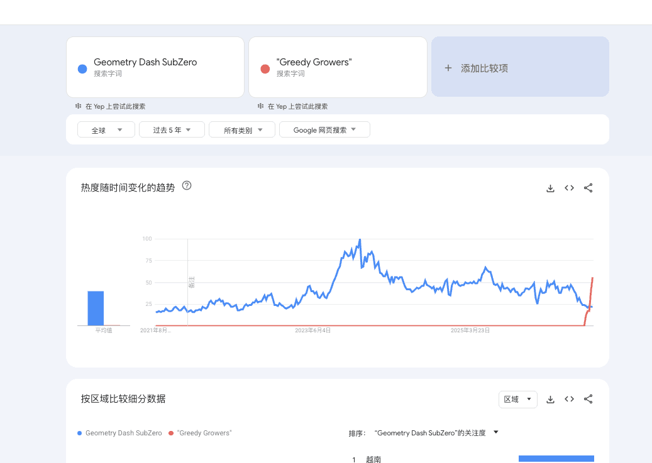Click 越南 in the region ranking

(x=373, y=459)
